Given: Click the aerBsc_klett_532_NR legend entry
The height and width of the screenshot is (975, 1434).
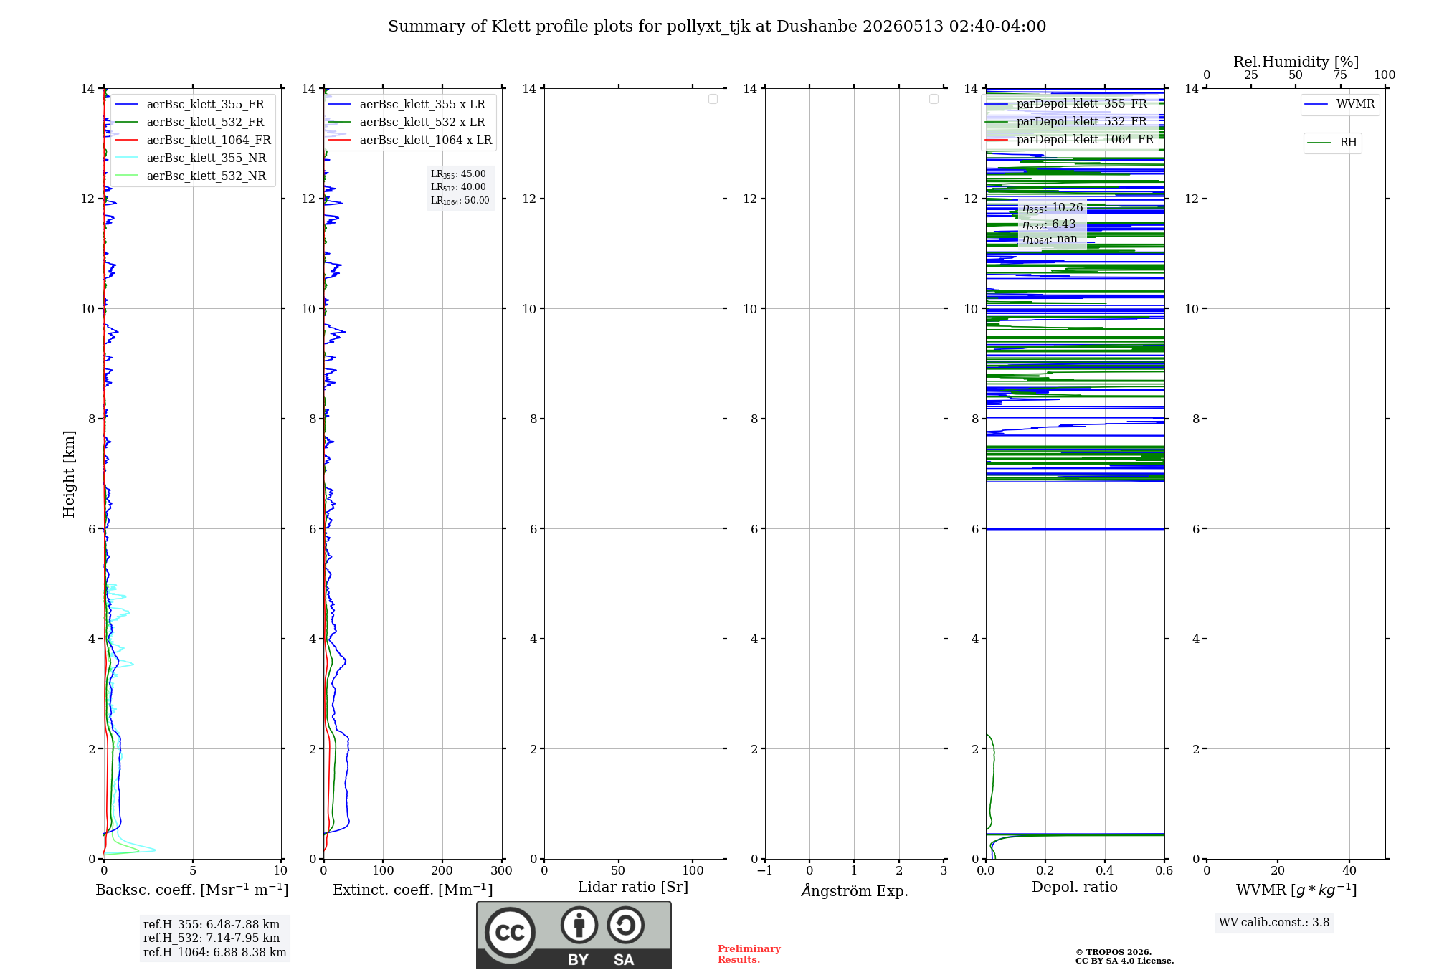Looking at the screenshot, I should (x=191, y=176).
